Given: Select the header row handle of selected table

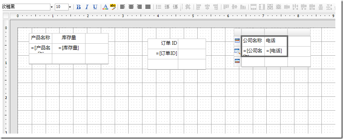Looking at the screenshot, I should point(237,41).
